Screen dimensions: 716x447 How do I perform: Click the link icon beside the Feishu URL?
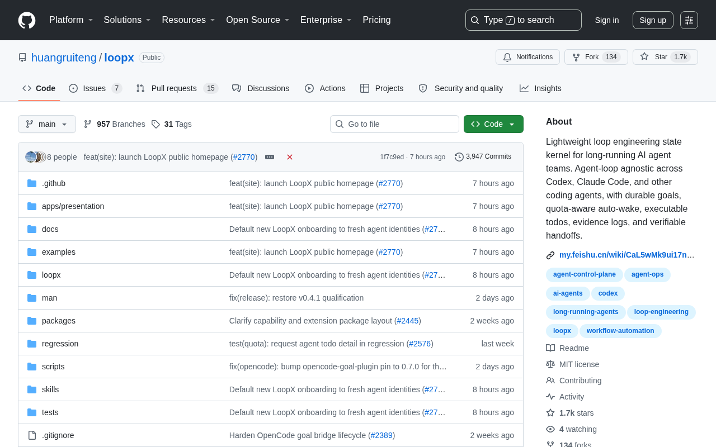click(x=550, y=255)
